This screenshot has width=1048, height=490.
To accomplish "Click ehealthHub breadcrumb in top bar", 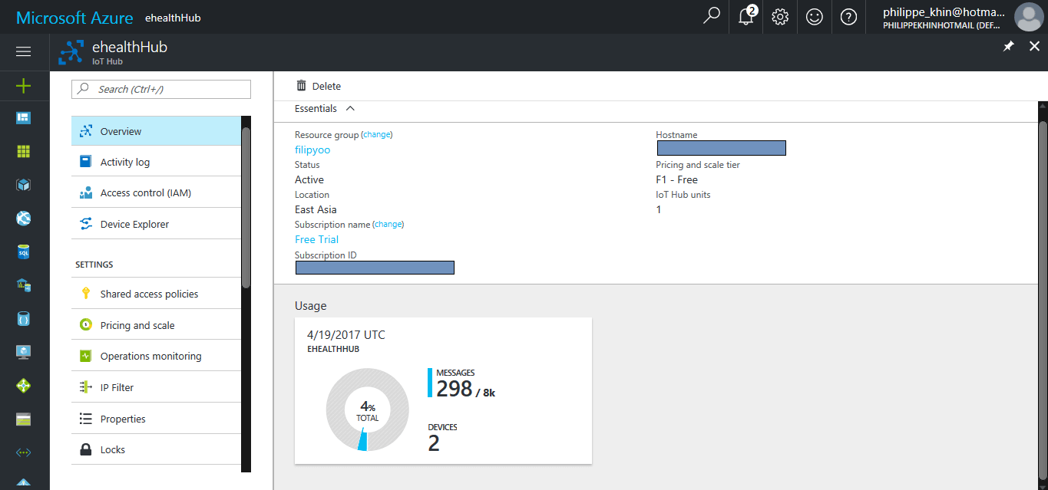I will pyautogui.click(x=173, y=17).
